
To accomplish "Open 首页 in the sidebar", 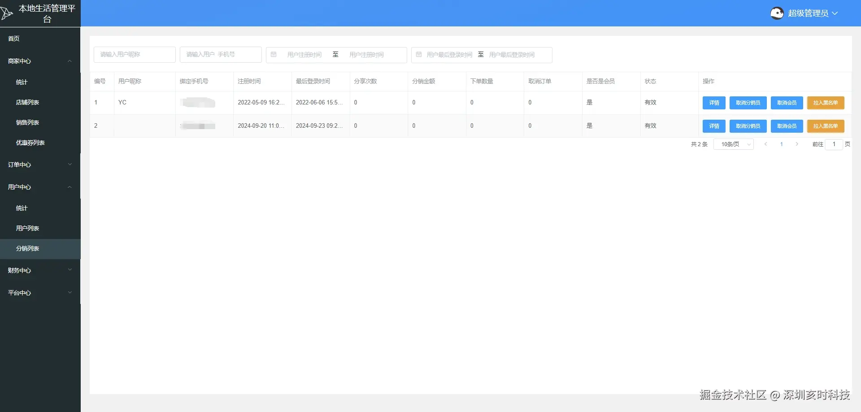I will 40,39.
